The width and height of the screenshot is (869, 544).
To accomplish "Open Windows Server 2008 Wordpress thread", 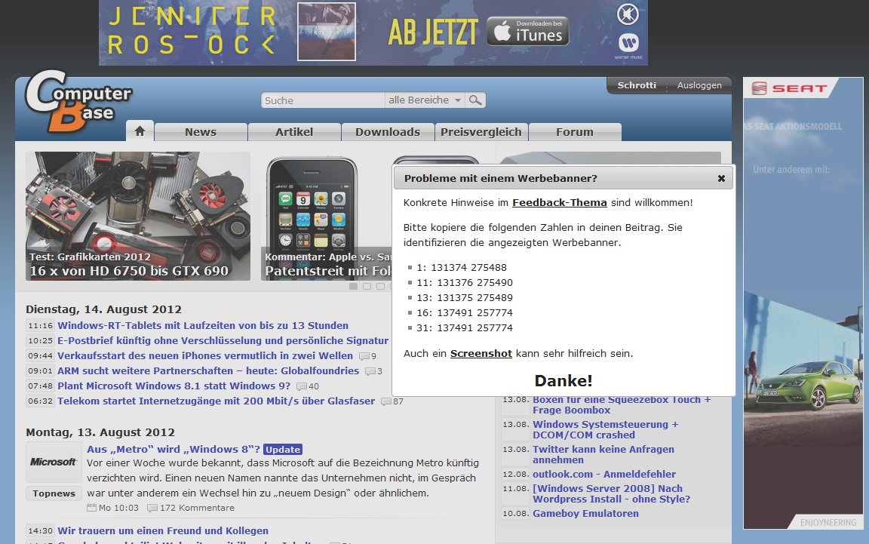I will (x=611, y=493).
